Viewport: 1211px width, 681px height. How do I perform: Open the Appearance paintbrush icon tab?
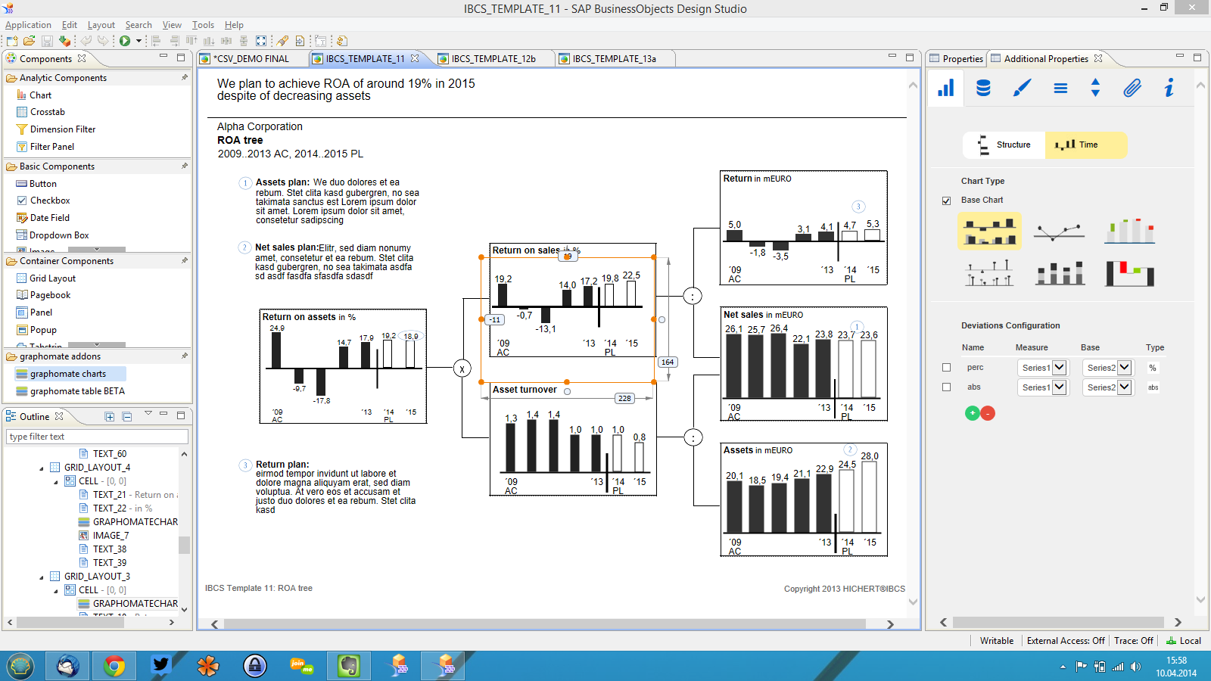pyautogui.click(x=1022, y=88)
